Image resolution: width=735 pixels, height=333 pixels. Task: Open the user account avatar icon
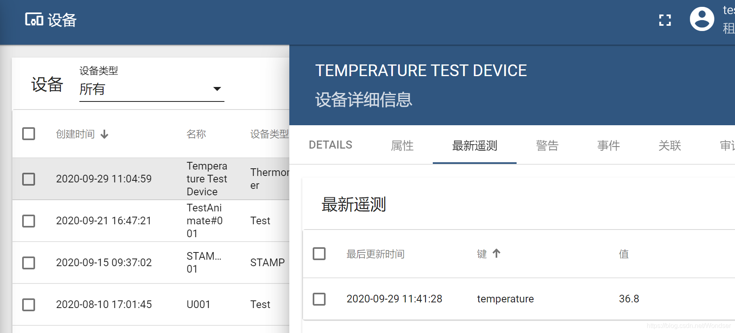pyautogui.click(x=702, y=19)
